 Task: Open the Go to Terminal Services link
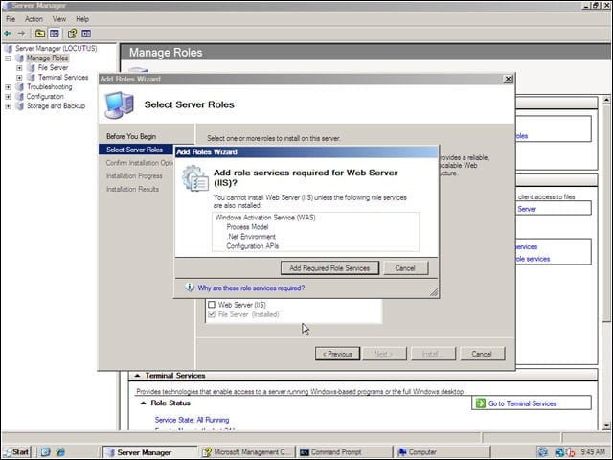[x=522, y=403]
